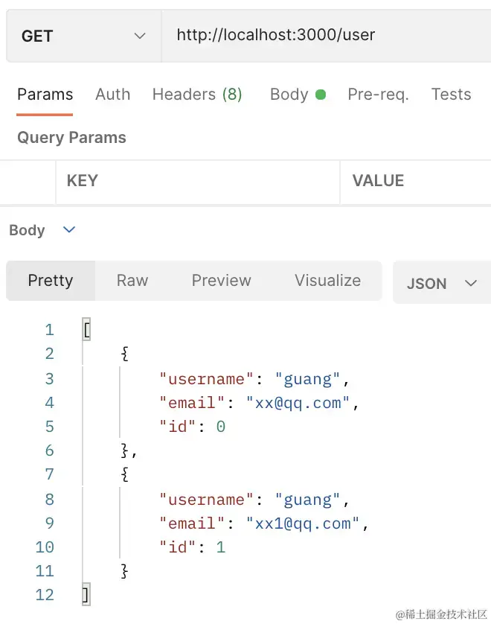Screen dimensions: 491x624
Task: Click the green dot on Body tab
Action: (x=321, y=95)
